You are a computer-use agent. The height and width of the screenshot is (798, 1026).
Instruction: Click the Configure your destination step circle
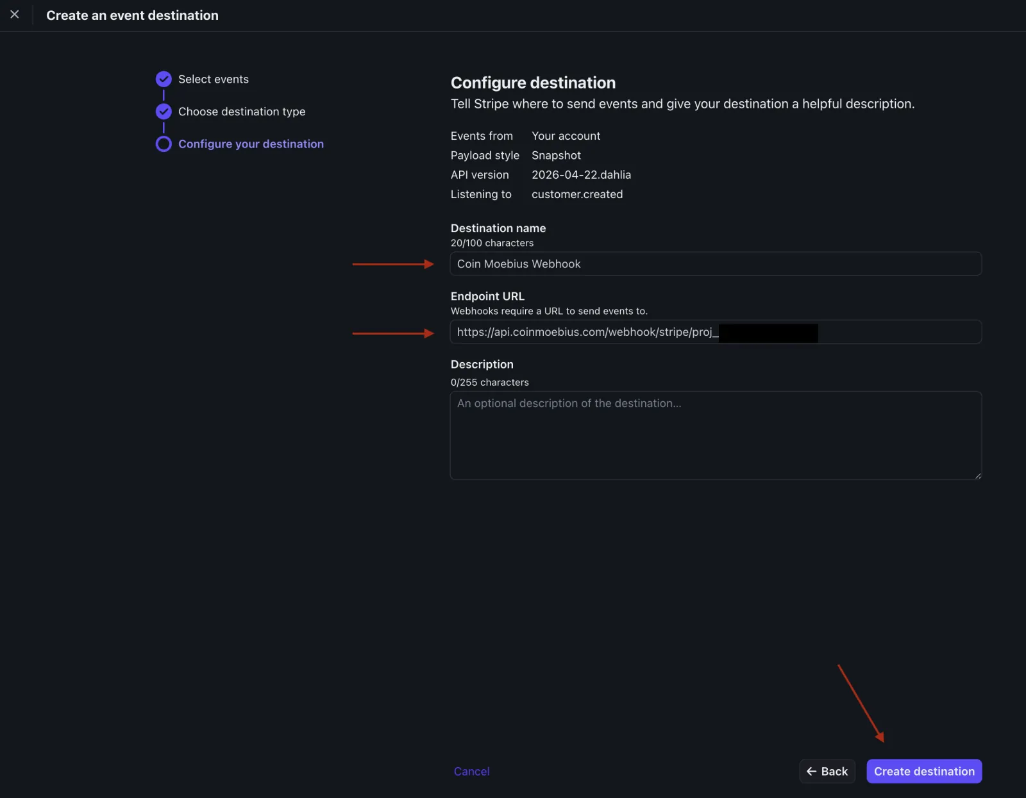coord(164,144)
